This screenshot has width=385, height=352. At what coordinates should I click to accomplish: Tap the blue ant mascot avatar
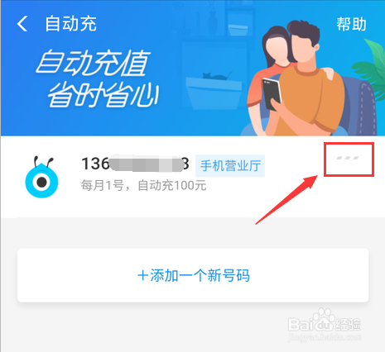point(41,177)
